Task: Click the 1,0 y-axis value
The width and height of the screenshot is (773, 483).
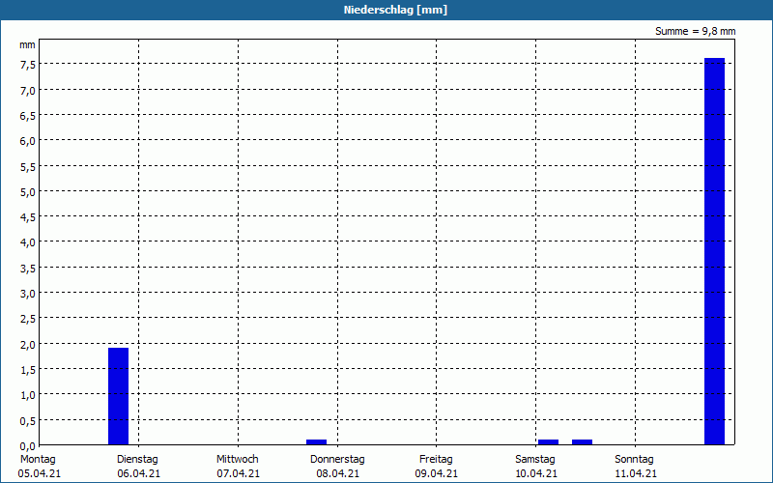Action: pos(28,395)
